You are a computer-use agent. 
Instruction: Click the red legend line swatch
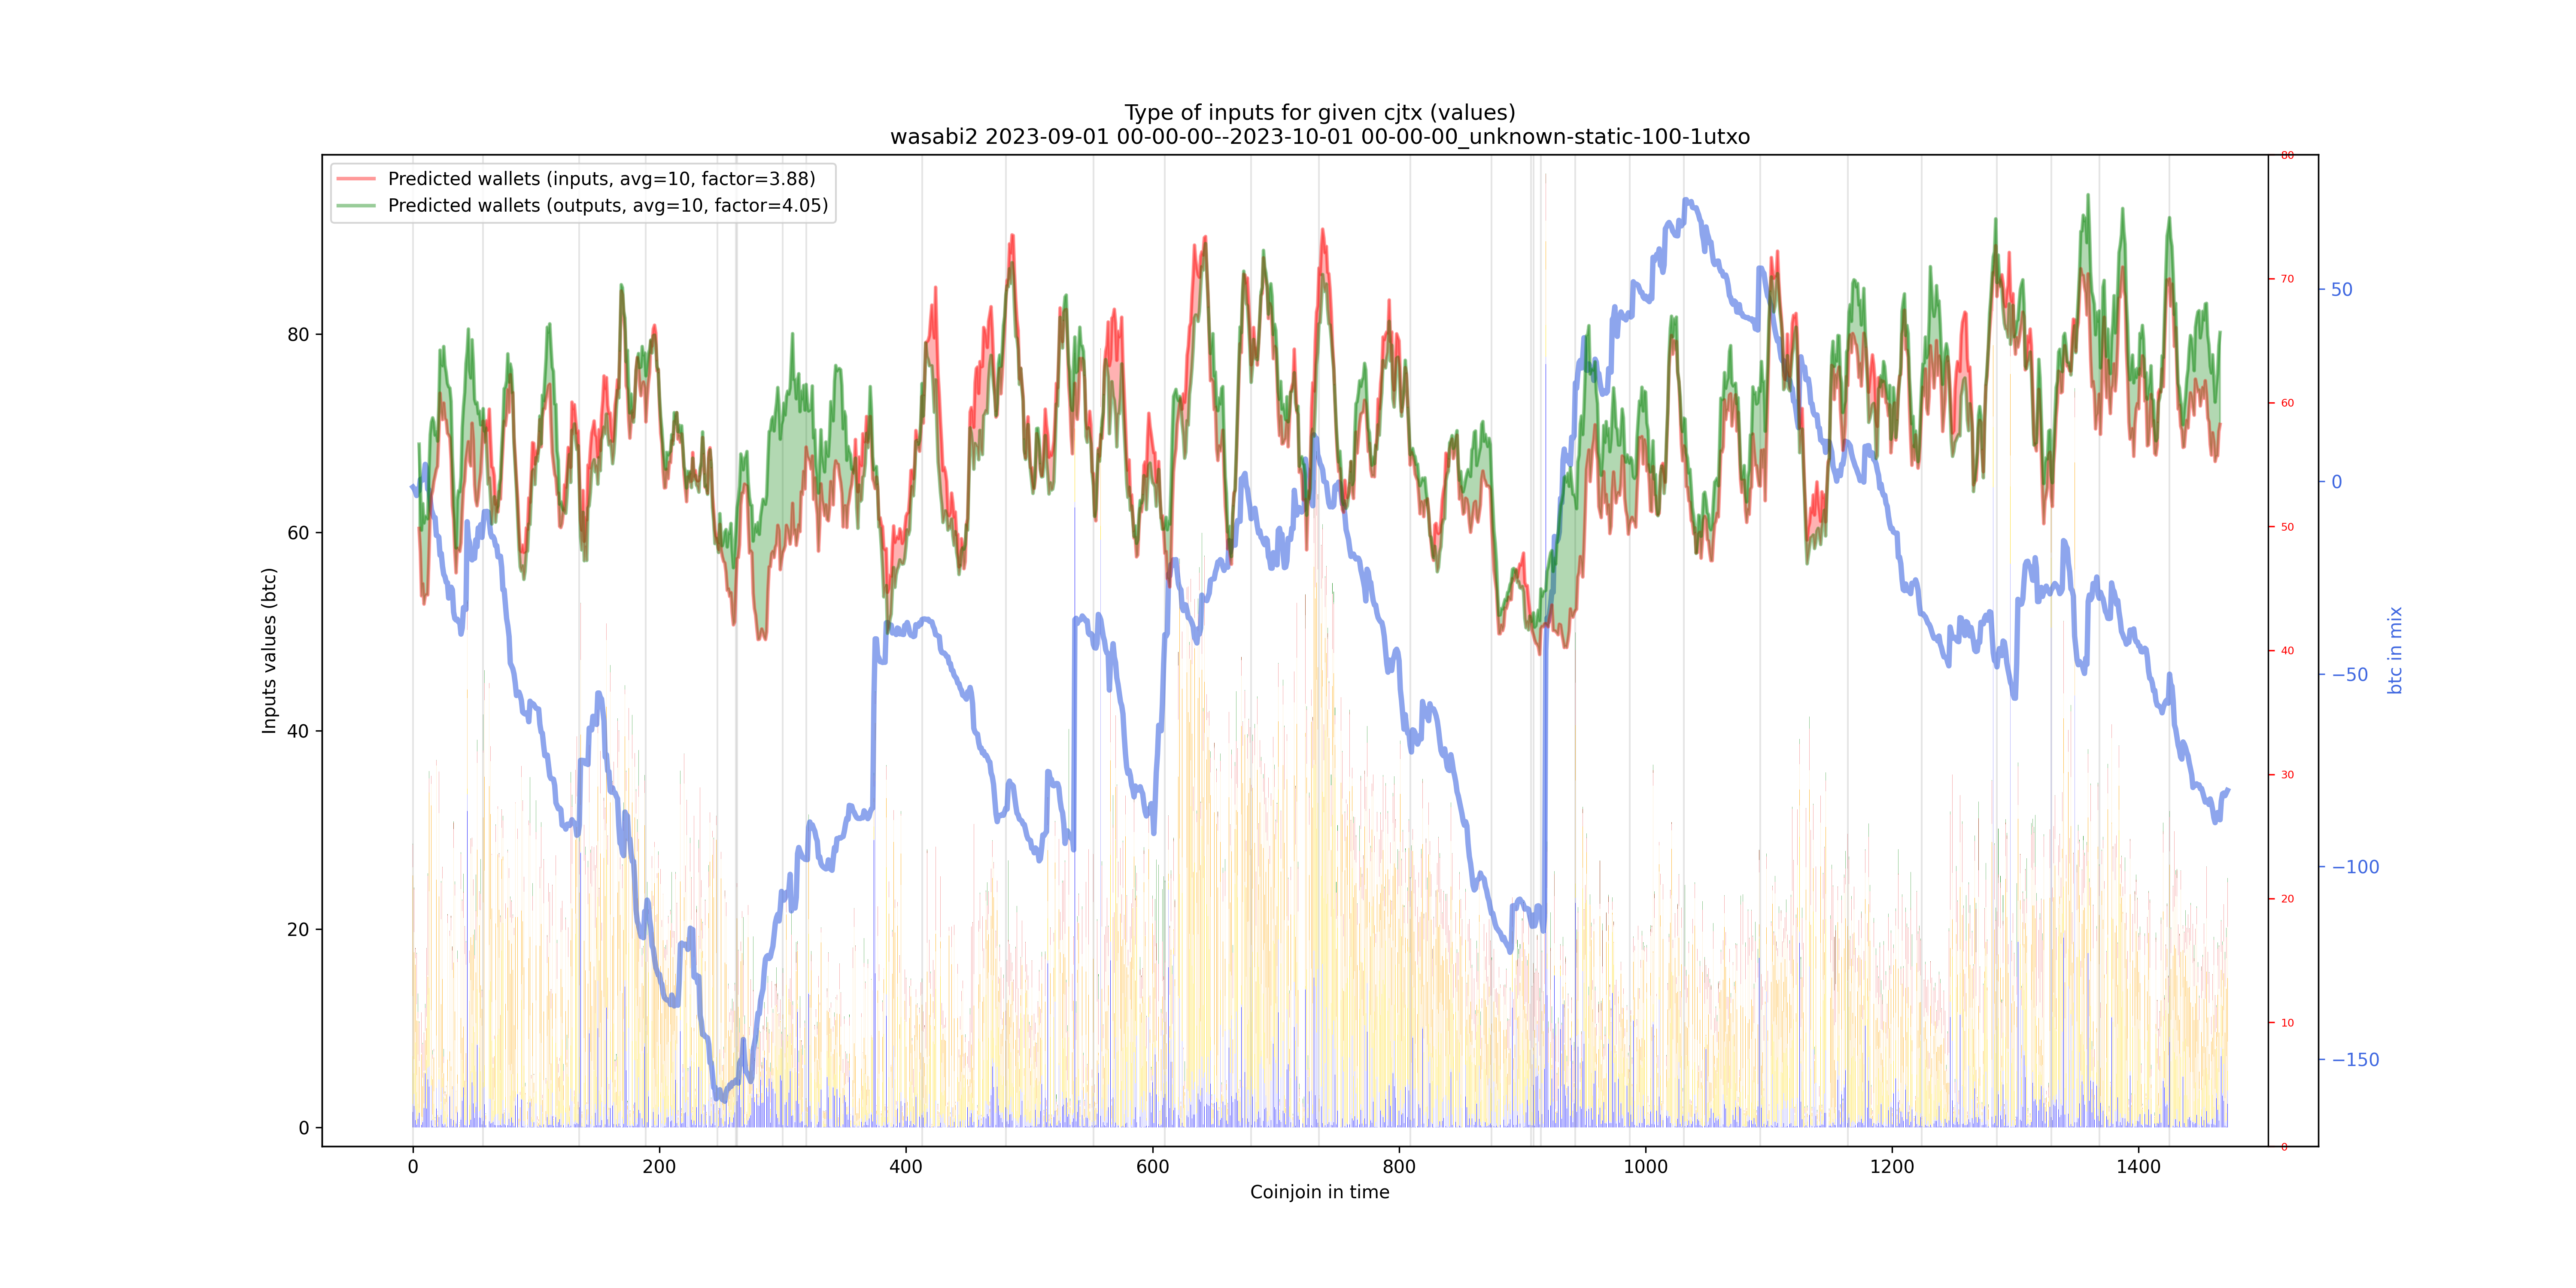pos(356,179)
